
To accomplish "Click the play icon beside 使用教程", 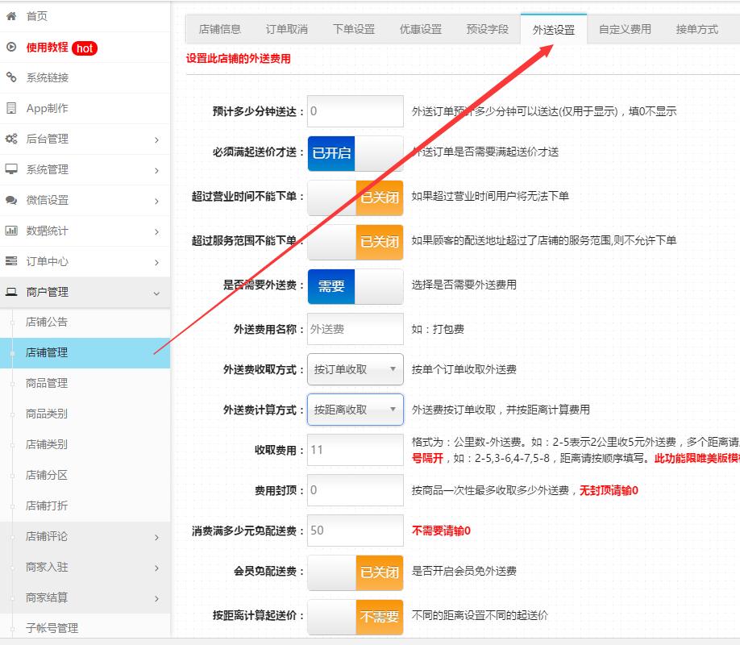I will [x=11, y=48].
